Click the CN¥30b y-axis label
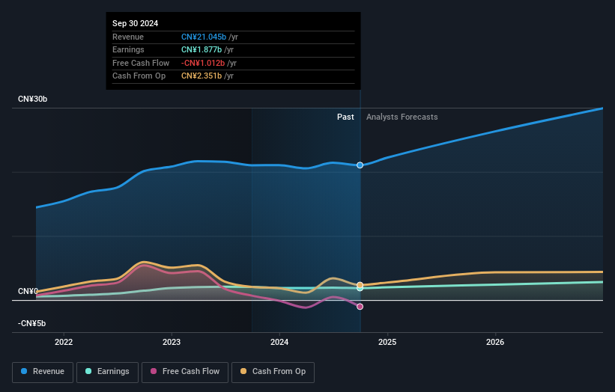Screen dimensions: 615x392 coord(32,99)
